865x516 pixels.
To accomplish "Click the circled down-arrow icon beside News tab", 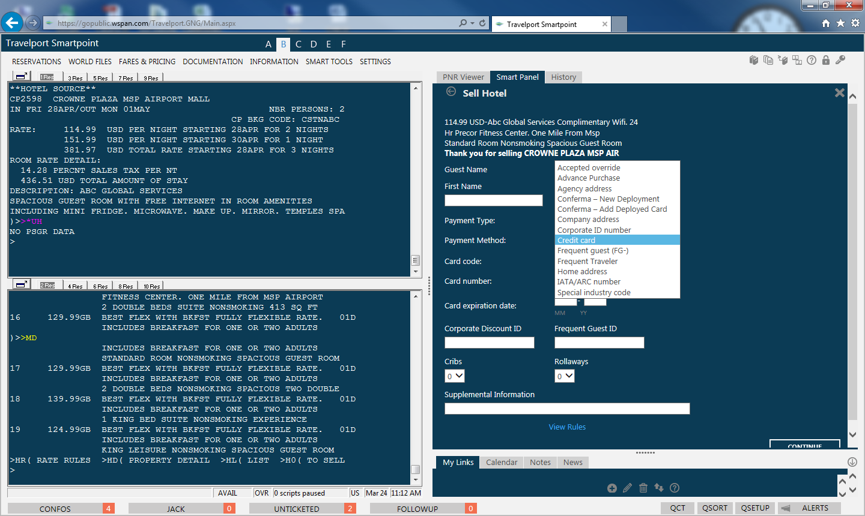I will (x=852, y=462).
